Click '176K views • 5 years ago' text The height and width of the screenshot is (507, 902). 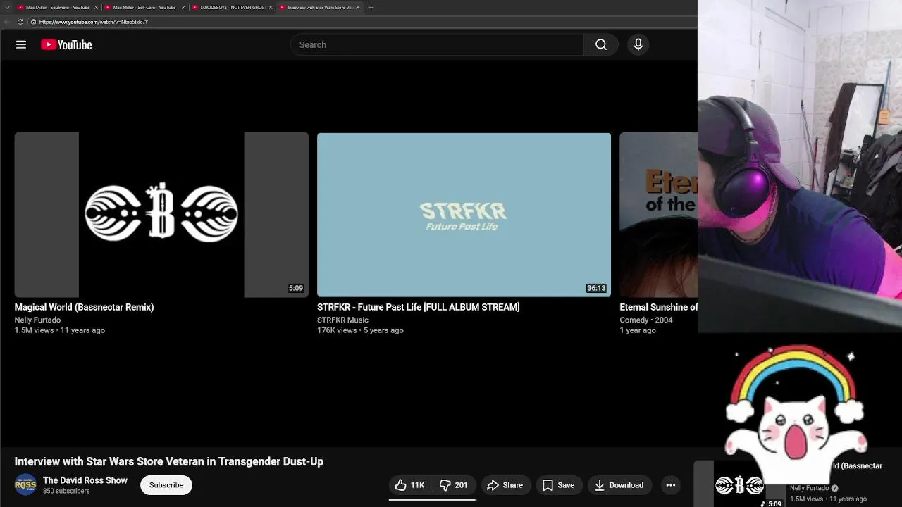(360, 330)
